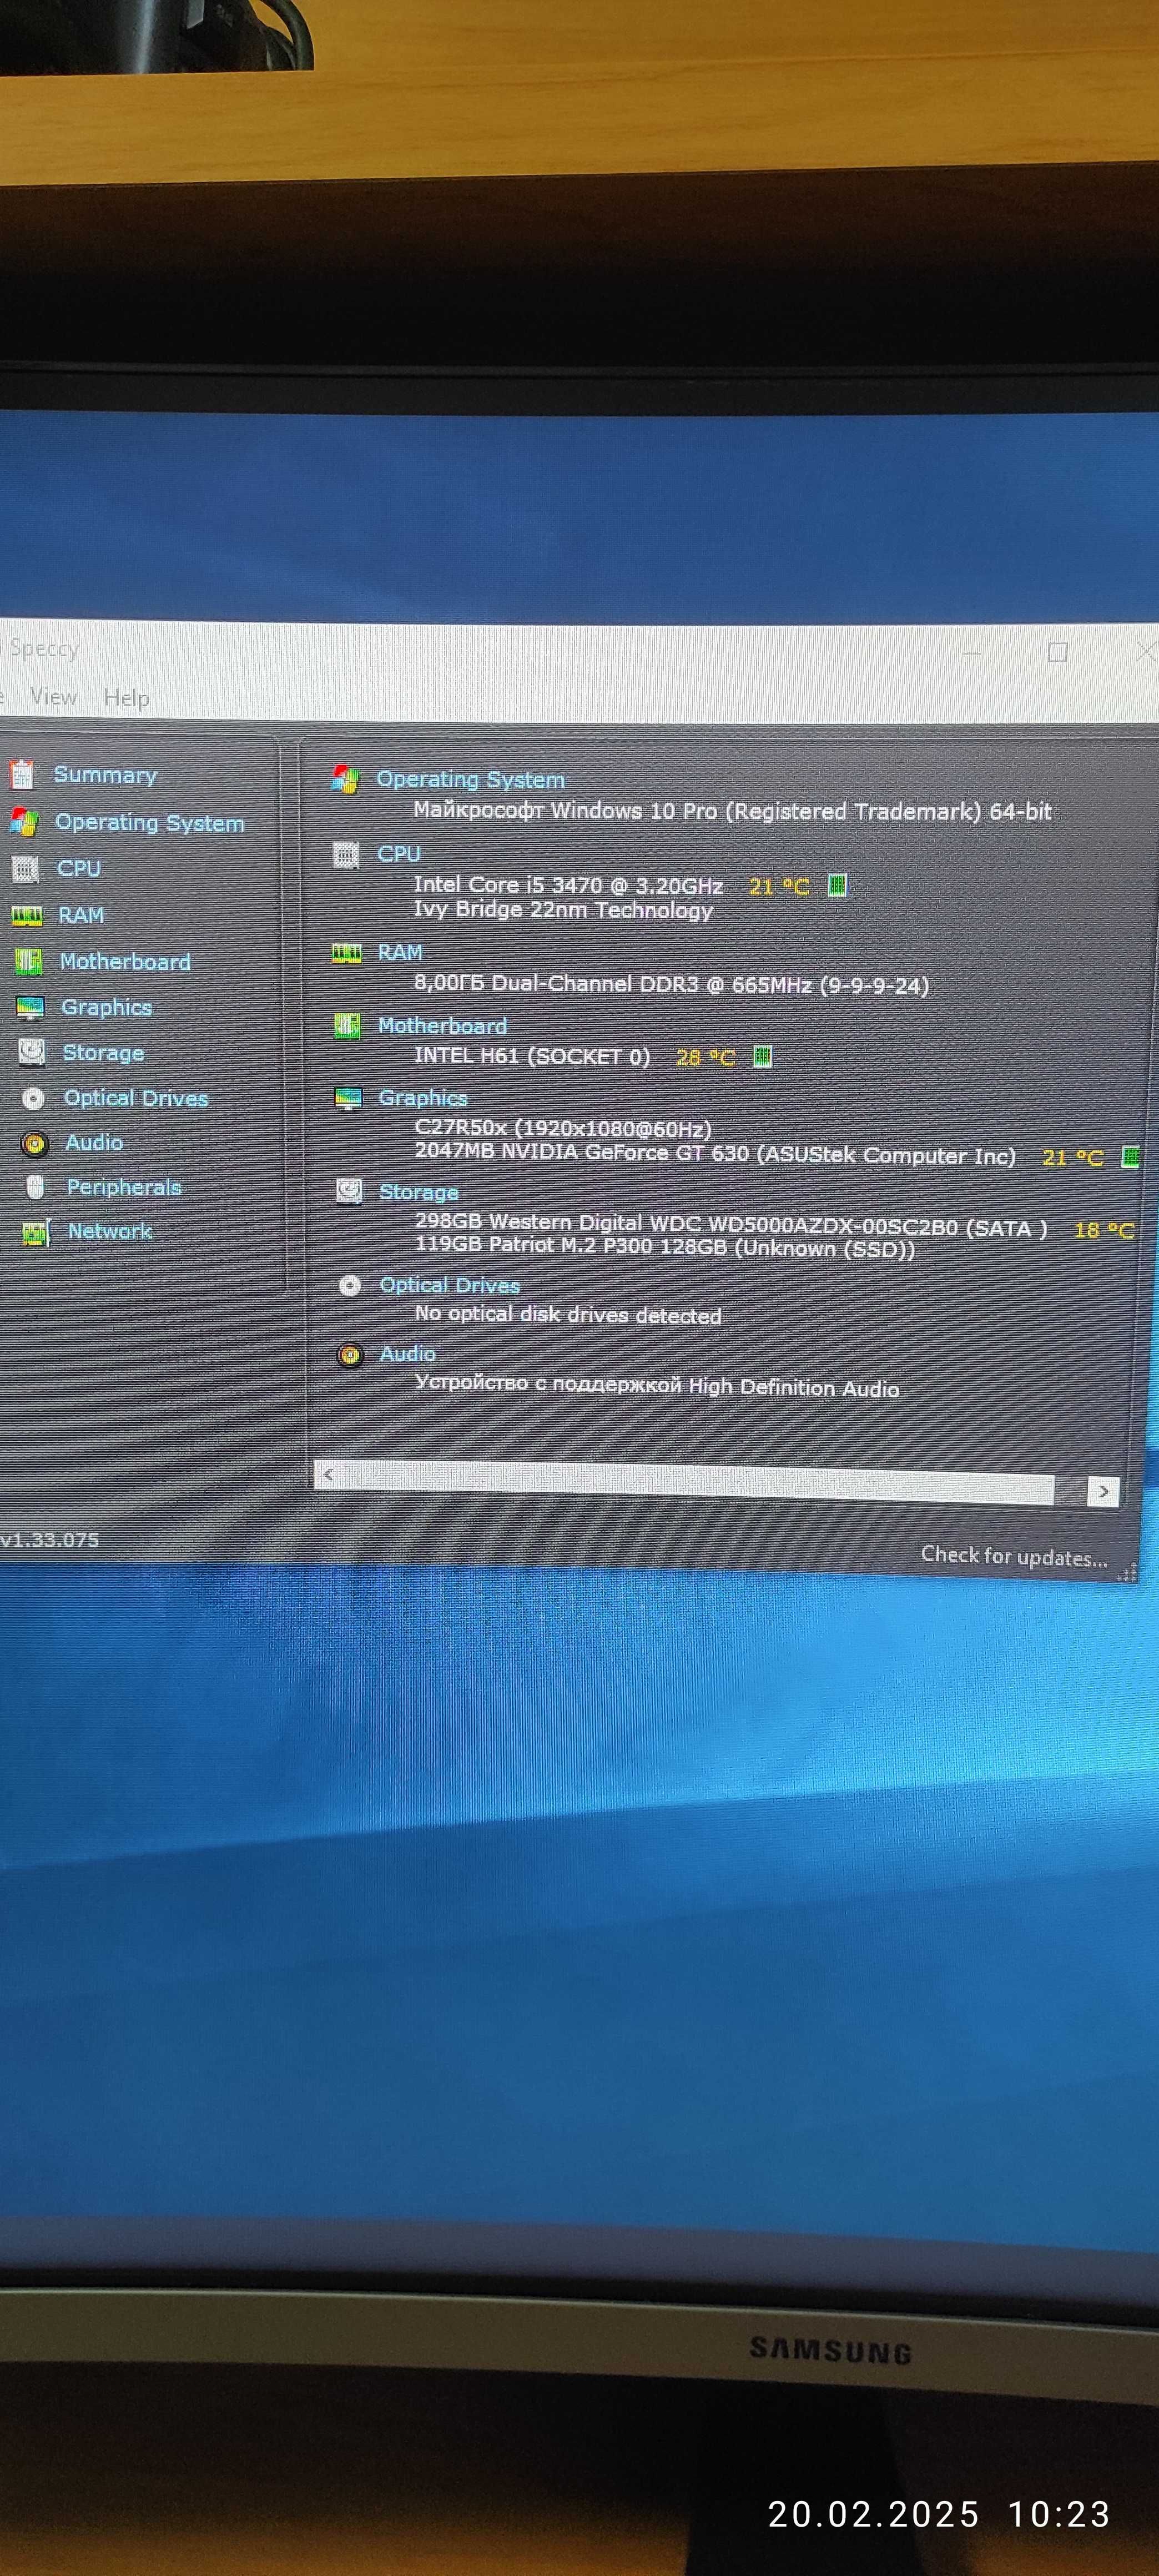Click Check for updates link

[1014, 1556]
